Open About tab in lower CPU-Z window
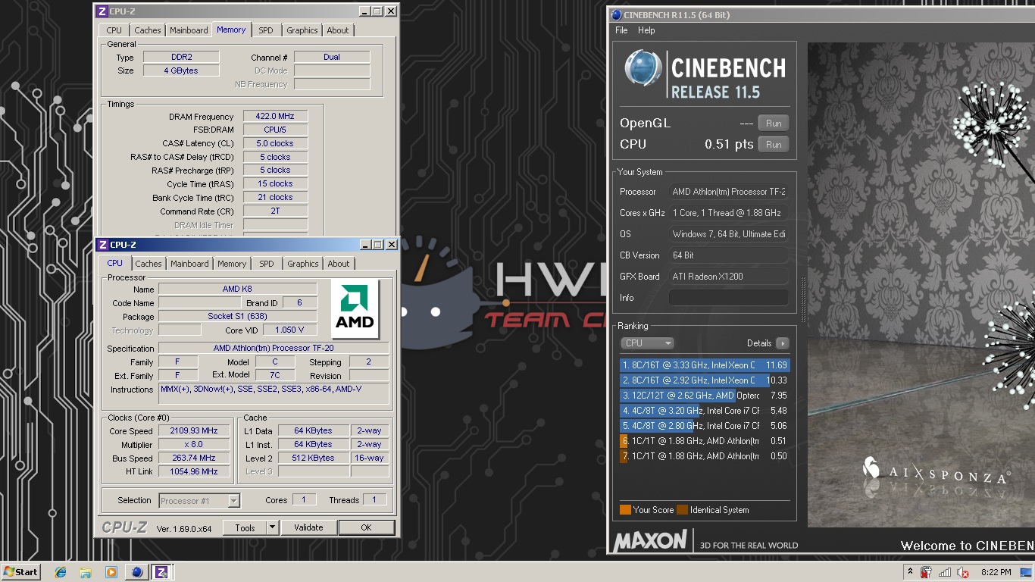 click(339, 264)
